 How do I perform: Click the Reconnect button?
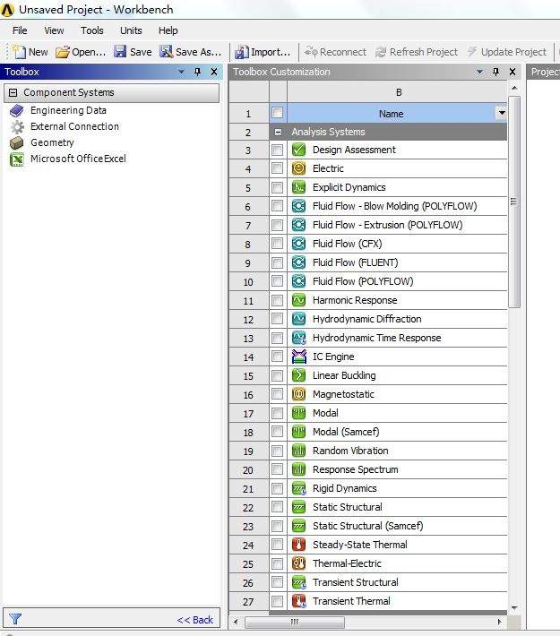[335, 52]
